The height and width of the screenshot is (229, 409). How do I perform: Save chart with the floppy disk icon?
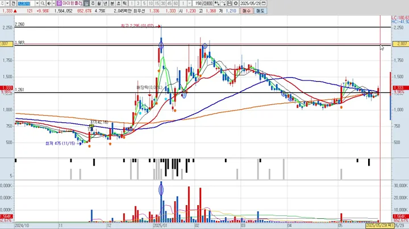pyautogui.click(x=229, y=3)
